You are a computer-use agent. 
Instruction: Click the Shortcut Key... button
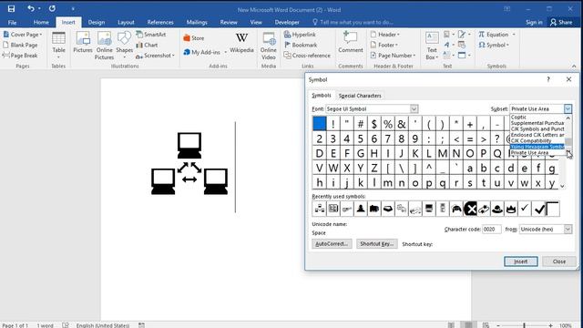pyautogui.click(x=376, y=244)
